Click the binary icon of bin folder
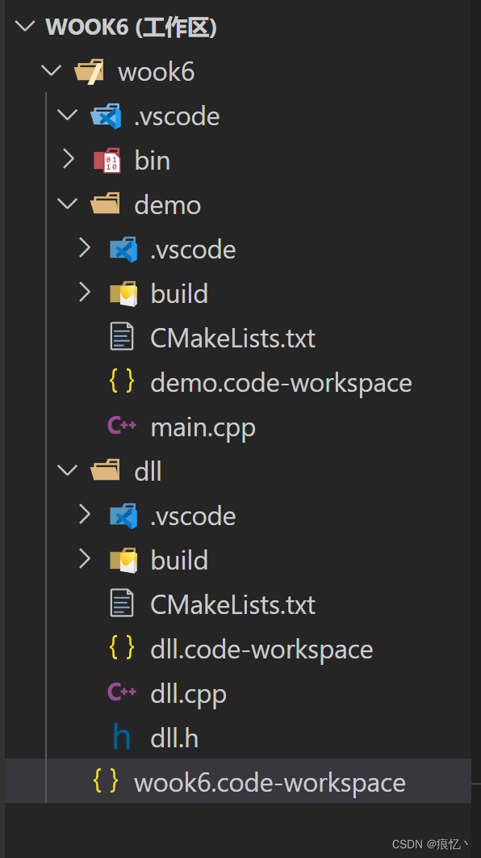 [x=107, y=160]
